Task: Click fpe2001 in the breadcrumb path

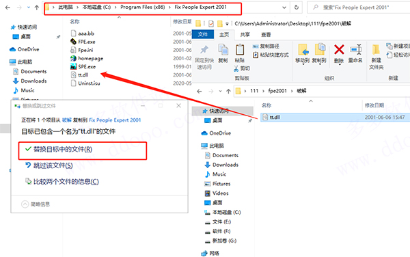Action: 277,91
